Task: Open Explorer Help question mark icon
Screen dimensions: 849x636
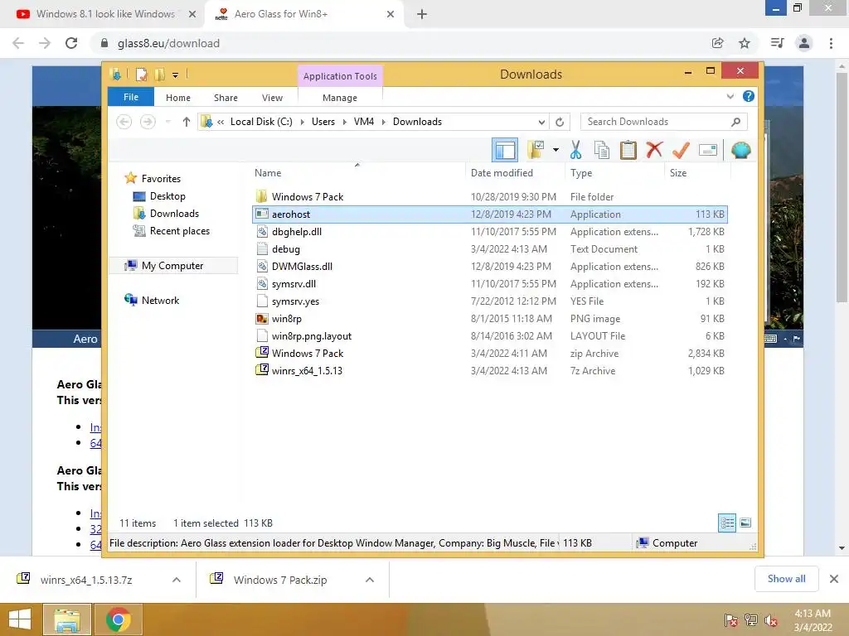Action: click(x=749, y=96)
